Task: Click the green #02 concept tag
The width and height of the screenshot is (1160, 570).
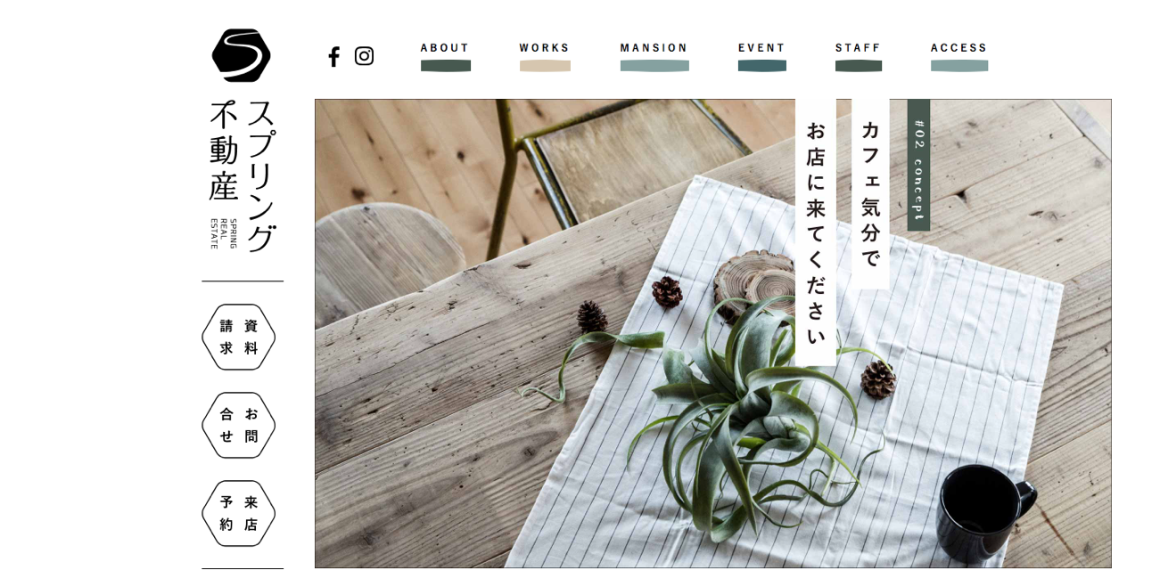Action: (918, 165)
